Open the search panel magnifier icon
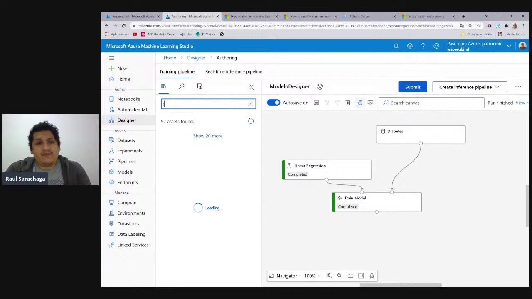The image size is (532, 299). coord(182,86)
